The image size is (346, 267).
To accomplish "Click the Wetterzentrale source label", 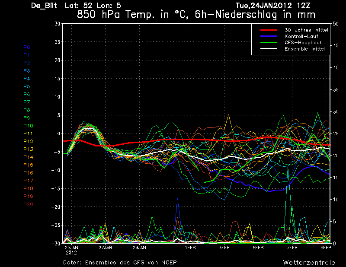I will (309, 263).
